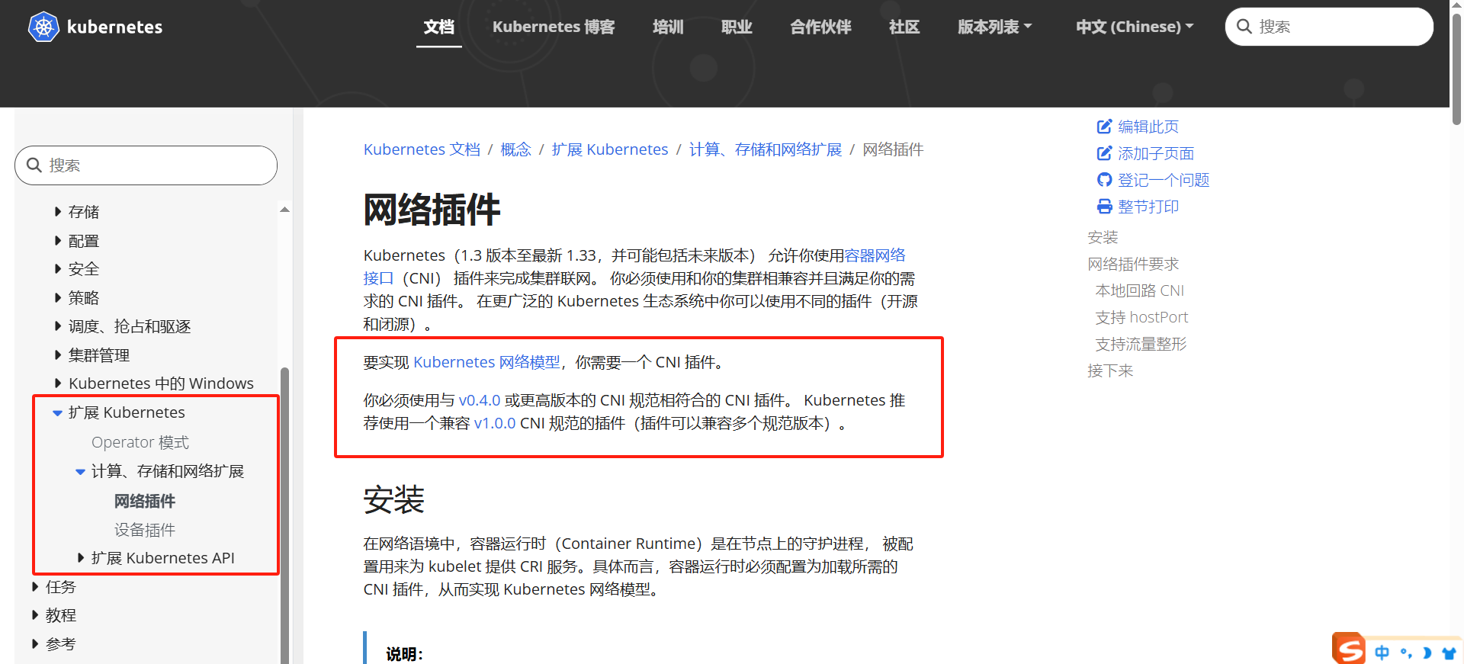Open 社区 in the top navigation
Screen dimensions: 1464x664
click(x=904, y=27)
